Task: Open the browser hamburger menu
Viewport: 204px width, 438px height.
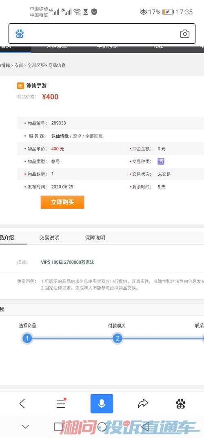Action: [61, 403]
